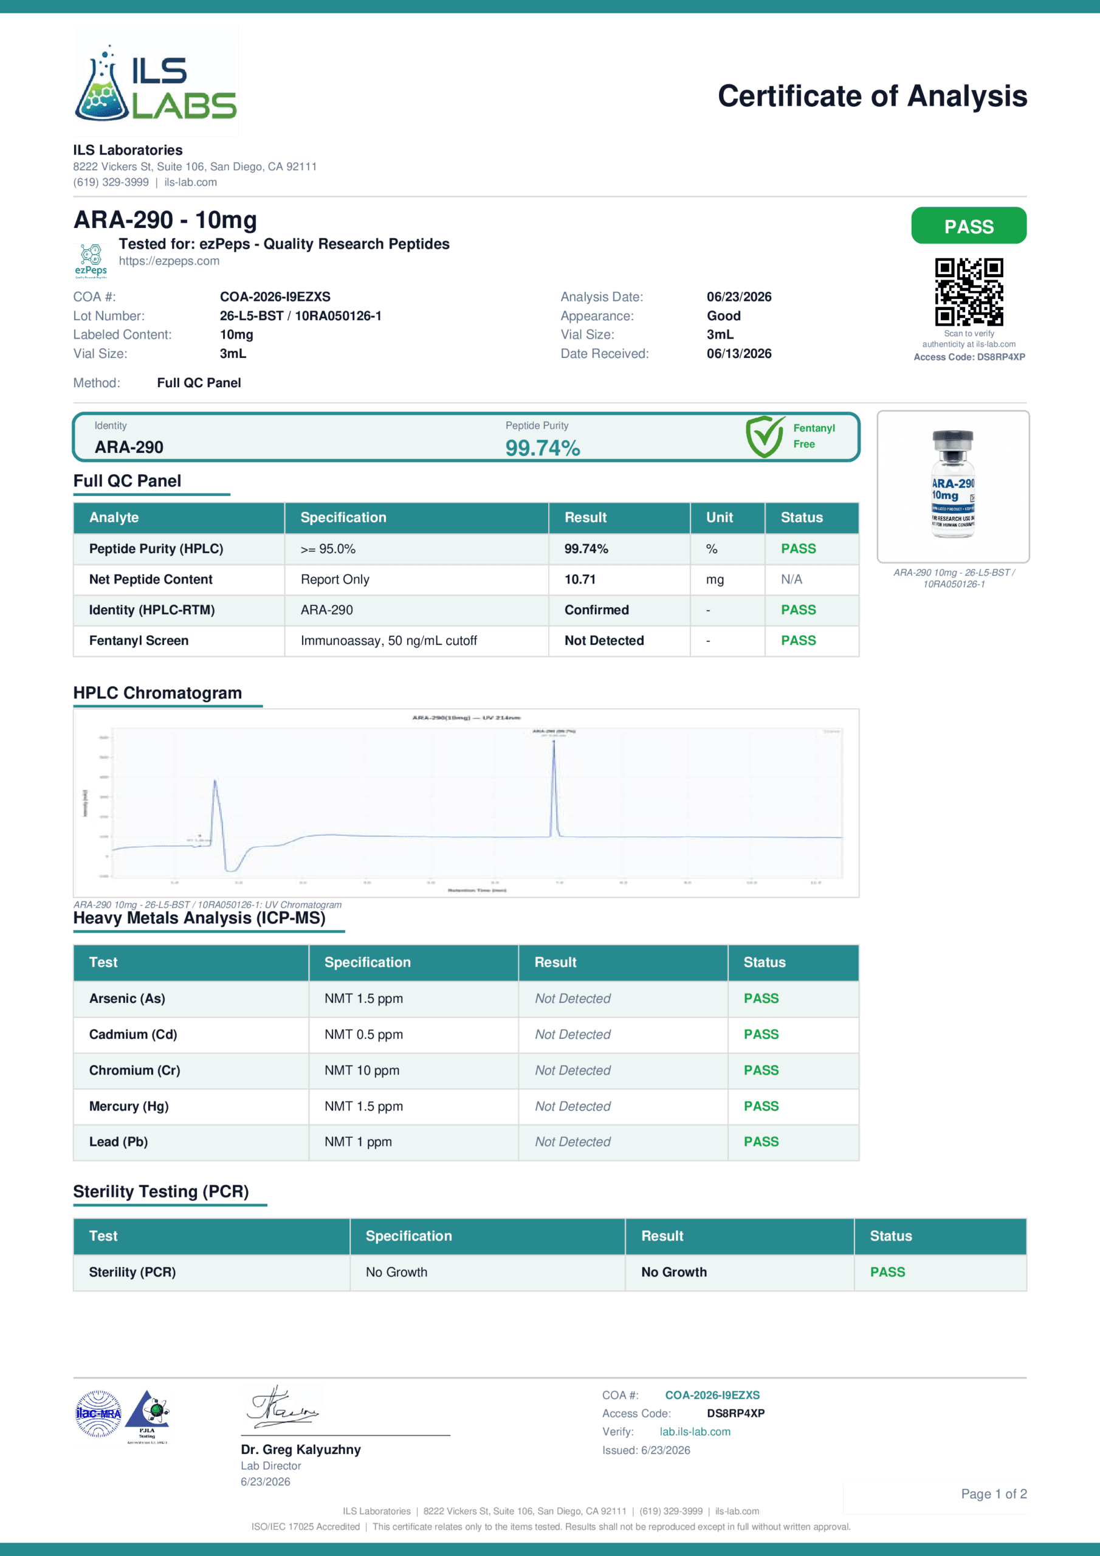Select the Mercury (Hg) row

point(466,1106)
